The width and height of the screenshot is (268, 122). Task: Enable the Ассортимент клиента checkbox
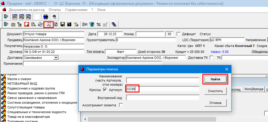click(121, 105)
